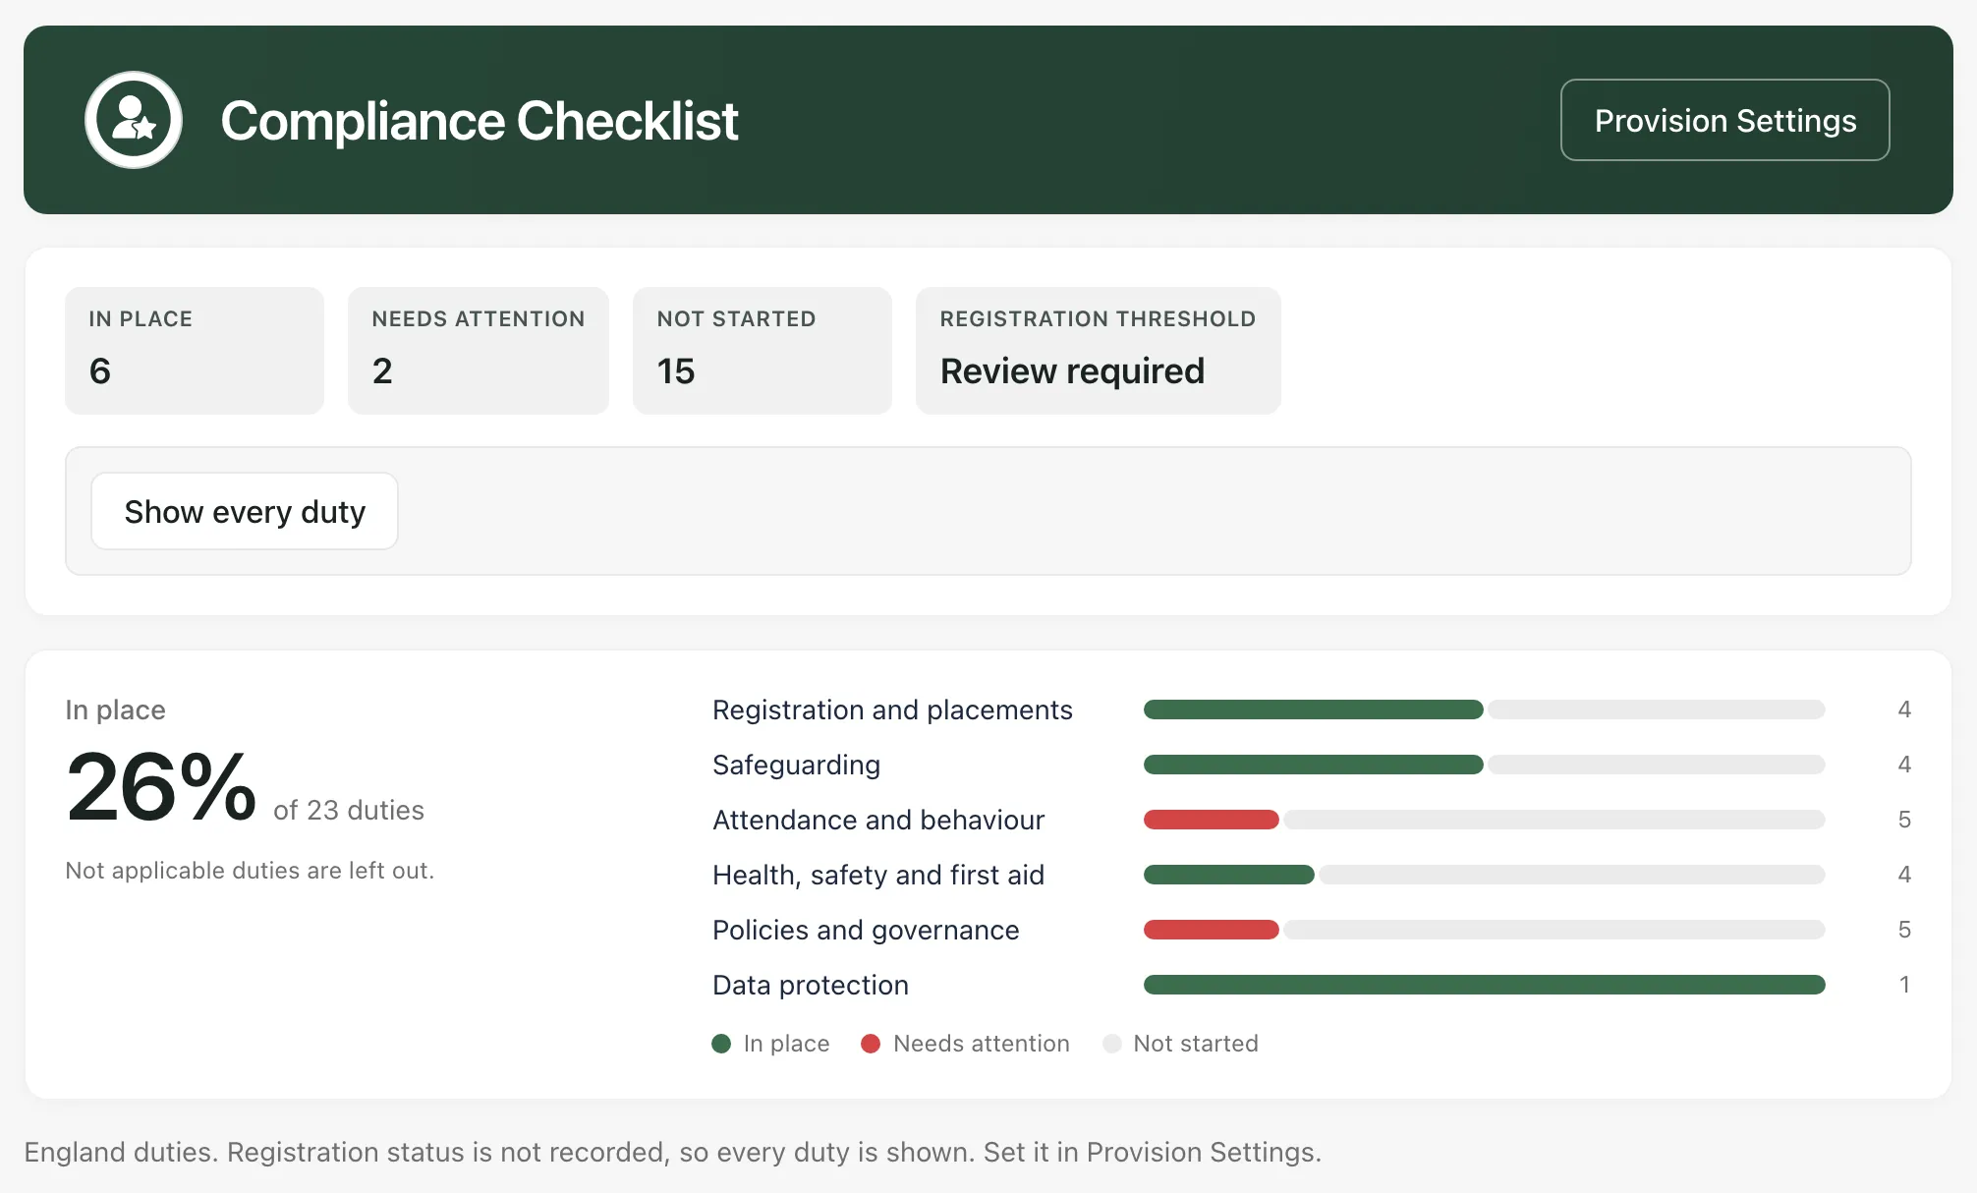Click the 'Registration and placements' label
The image size is (1977, 1193).
pos(892,710)
